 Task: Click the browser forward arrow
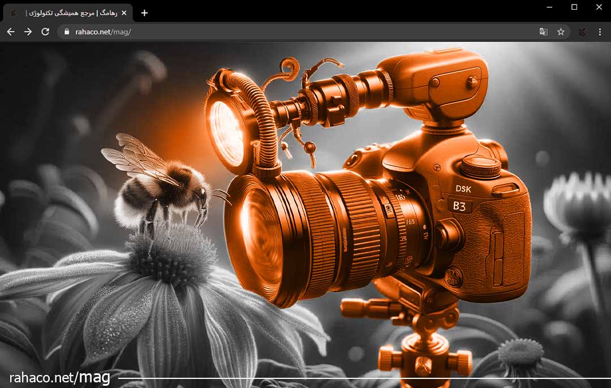[28, 32]
